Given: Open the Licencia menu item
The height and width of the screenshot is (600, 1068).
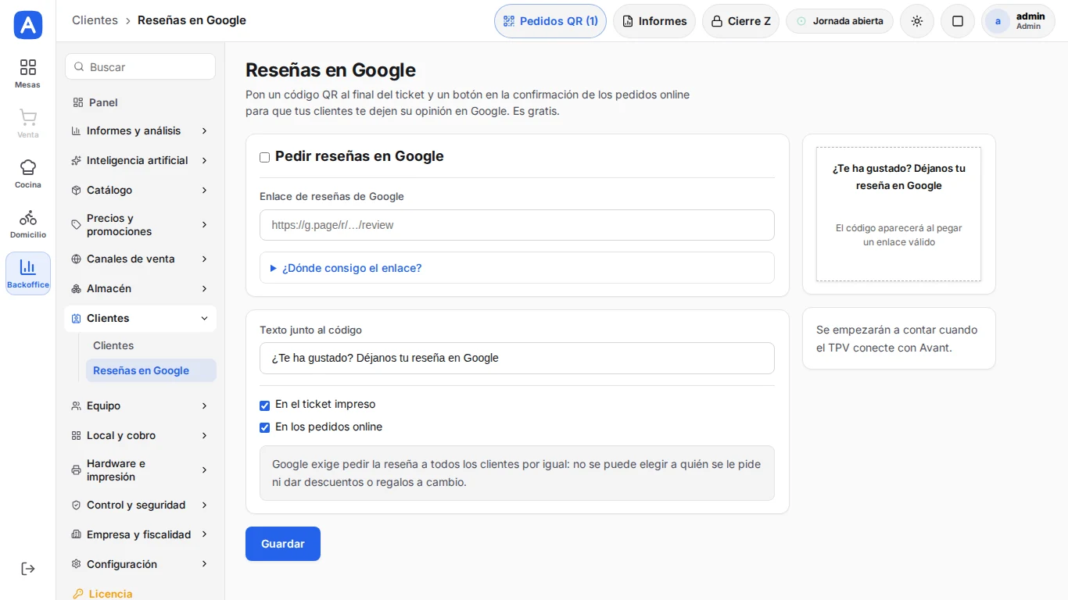Looking at the screenshot, I should 140,594.
